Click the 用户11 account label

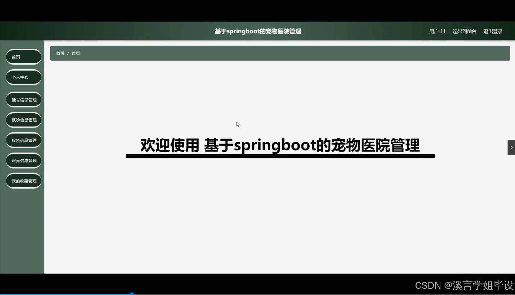click(437, 31)
